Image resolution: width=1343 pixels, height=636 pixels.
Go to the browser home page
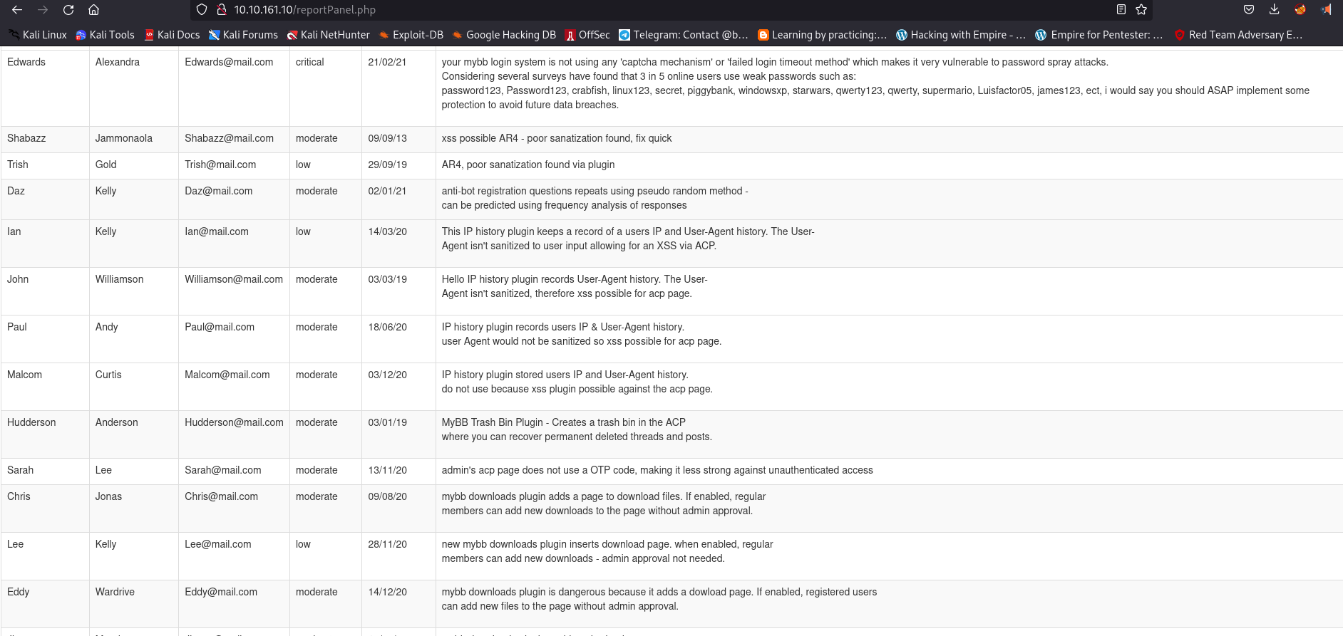click(x=93, y=10)
